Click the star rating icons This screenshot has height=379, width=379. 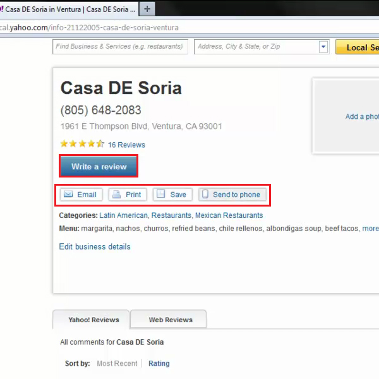[x=82, y=144]
